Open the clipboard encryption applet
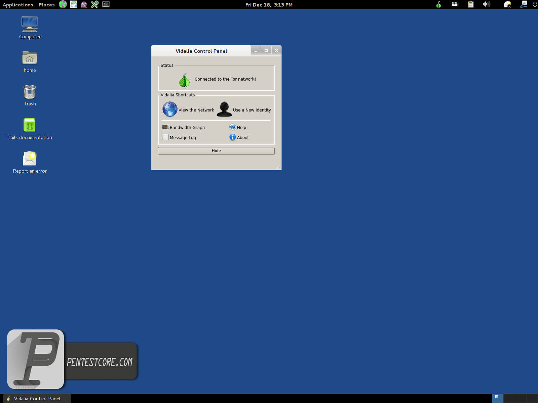This screenshot has width=538, height=403. (x=471, y=4)
